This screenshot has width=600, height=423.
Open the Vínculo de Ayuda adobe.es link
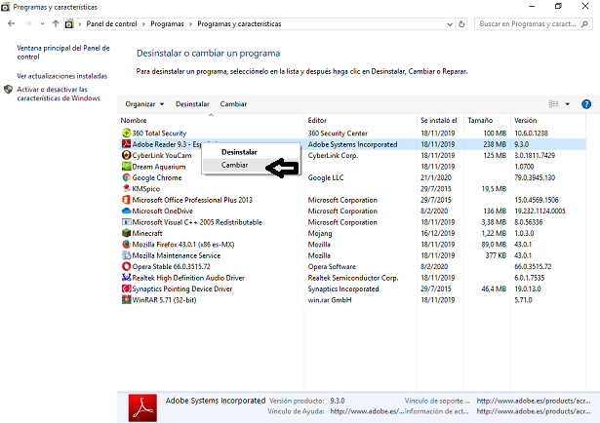click(x=367, y=411)
